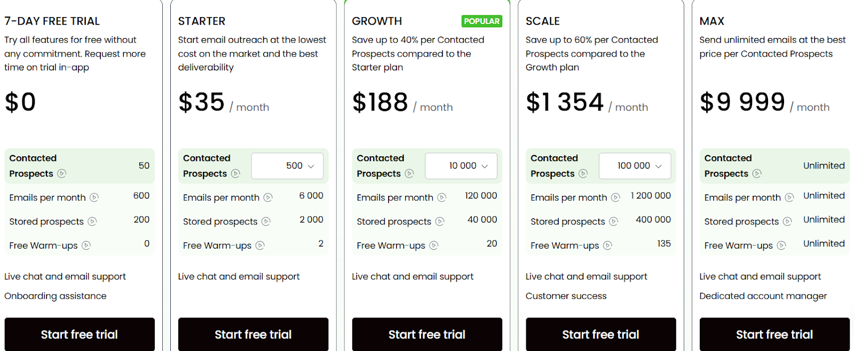
Task: Click the Emails per month info icon under Growth
Action: pos(441,197)
